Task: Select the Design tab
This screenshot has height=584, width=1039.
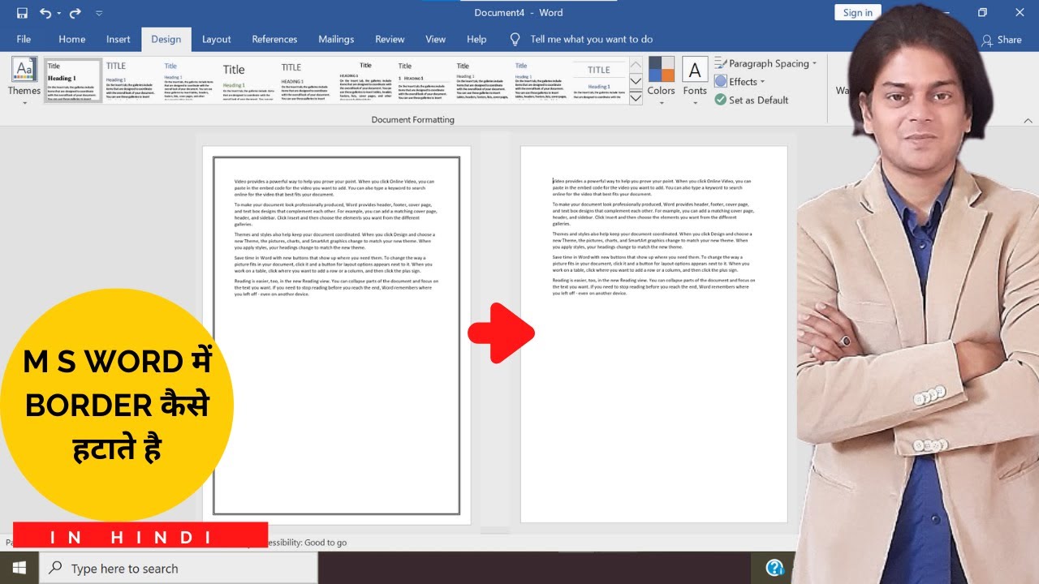Action: tap(166, 39)
